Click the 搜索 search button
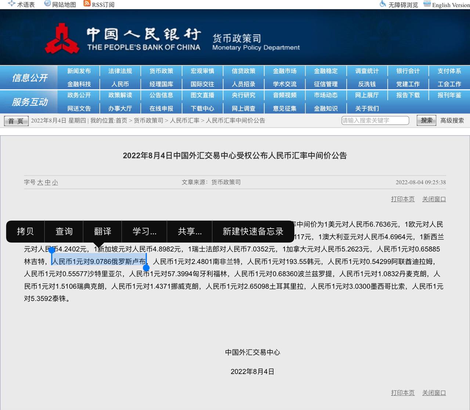The image size is (470, 410). click(x=426, y=120)
